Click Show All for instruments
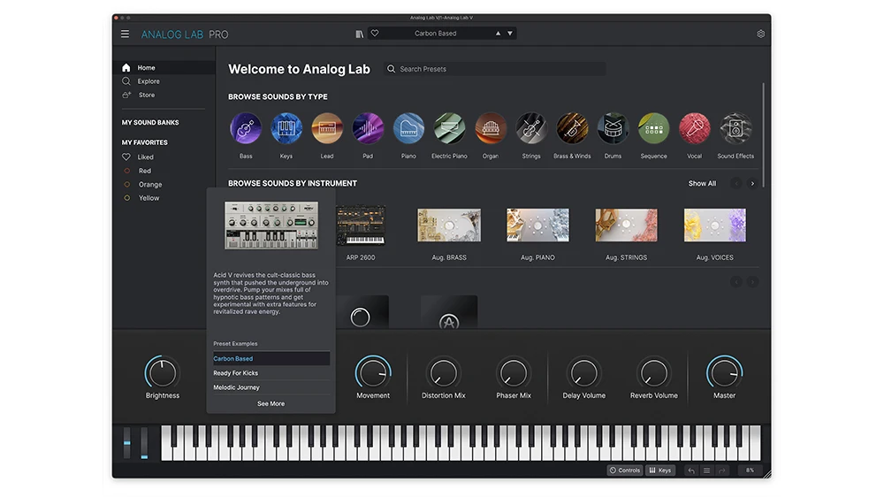This screenshot has height=497, width=884. click(x=702, y=184)
